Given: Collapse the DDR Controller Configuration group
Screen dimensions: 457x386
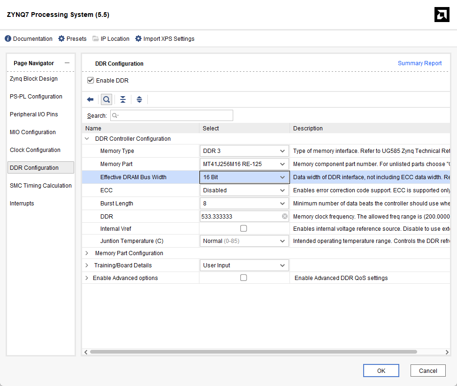Looking at the screenshot, I should 87,139.
